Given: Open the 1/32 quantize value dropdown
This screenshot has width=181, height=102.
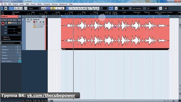Looking at the screenshot, I should tap(152, 8).
